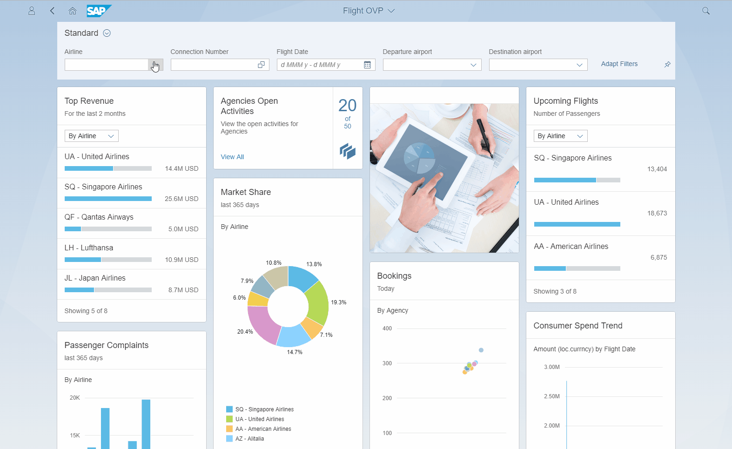This screenshot has height=449, width=732.
Task: Open Upcoming Flights card header
Action: pos(601,107)
